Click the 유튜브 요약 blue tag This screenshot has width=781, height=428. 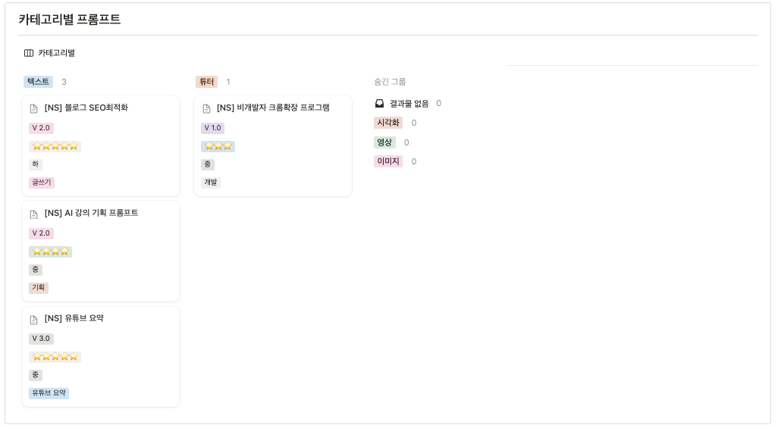[49, 393]
